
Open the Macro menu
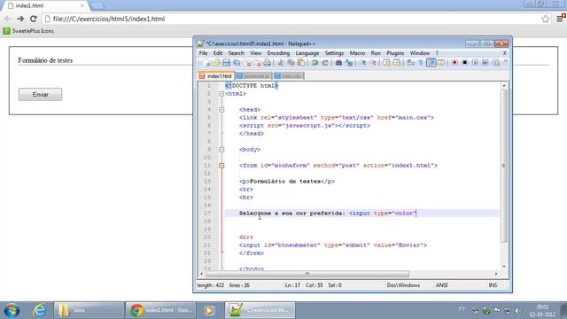pyautogui.click(x=357, y=53)
